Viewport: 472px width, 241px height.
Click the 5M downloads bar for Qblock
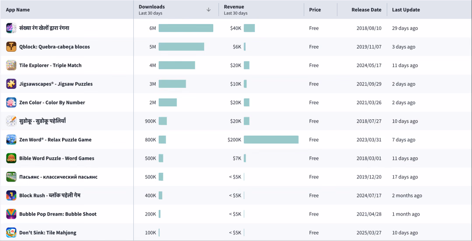pos(181,47)
